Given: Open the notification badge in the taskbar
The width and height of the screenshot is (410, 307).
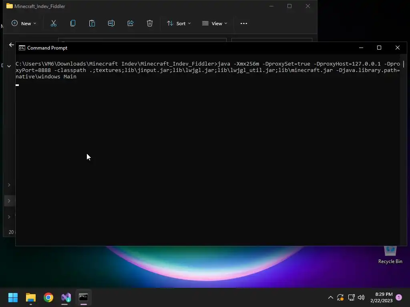Looking at the screenshot, I should click(399, 297).
